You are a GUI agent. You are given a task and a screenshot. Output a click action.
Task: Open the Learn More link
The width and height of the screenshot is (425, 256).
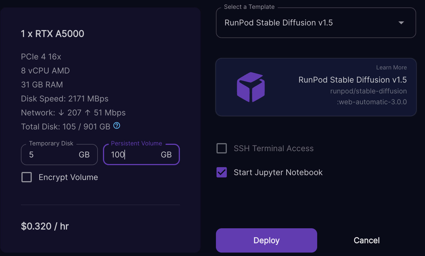coord(391,67)
